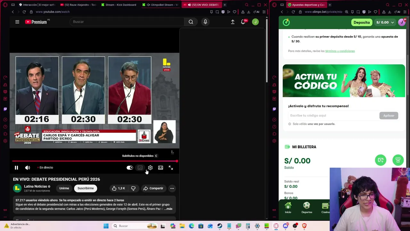Screen dimensions: 410x231
Task: Click the Deposita button
Action: coord(362,22)
